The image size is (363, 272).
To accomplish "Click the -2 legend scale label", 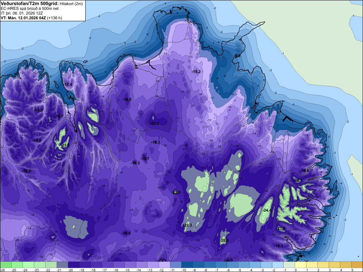I will click(x=274, y=270).
